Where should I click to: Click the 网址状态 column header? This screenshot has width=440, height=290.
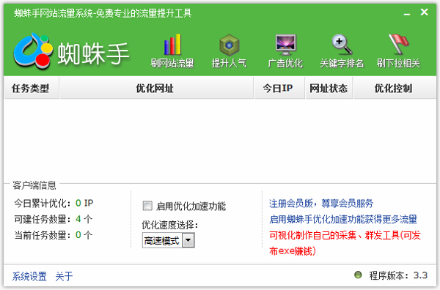coord(329,89)
